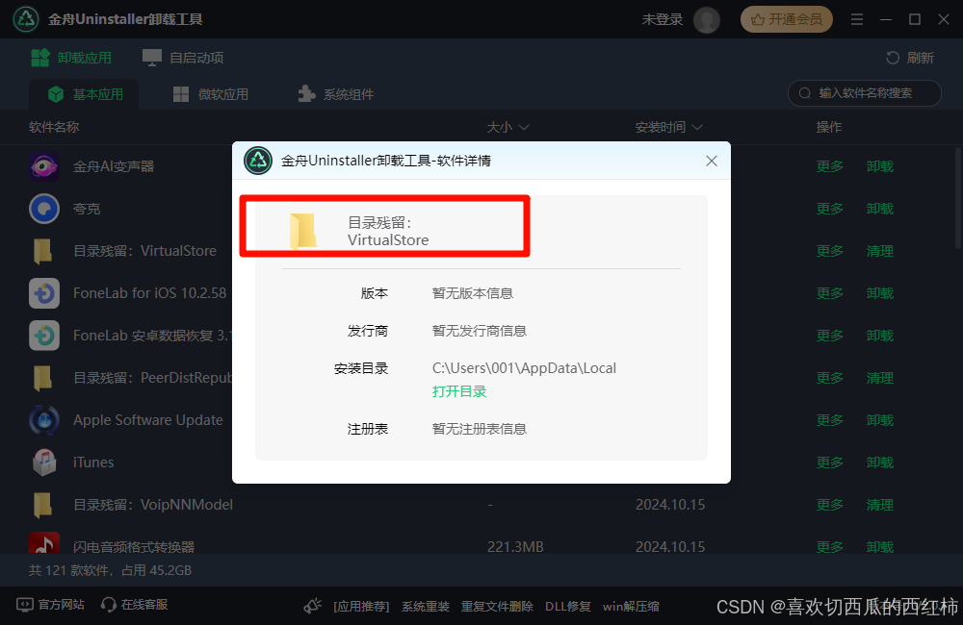
Task: Click 卸载 for Apple Software Update
Action: click(879, 420)
